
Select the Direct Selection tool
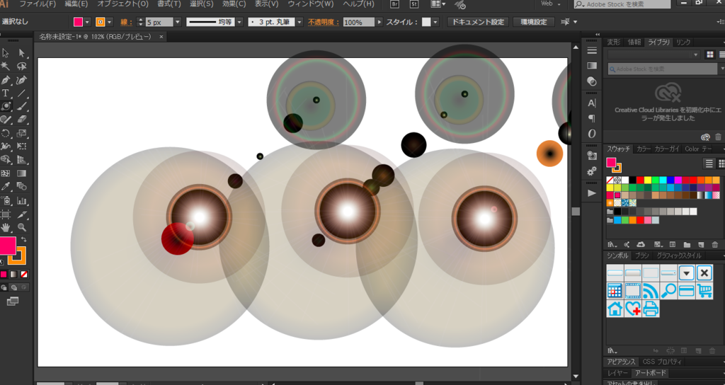coord(21,52)
